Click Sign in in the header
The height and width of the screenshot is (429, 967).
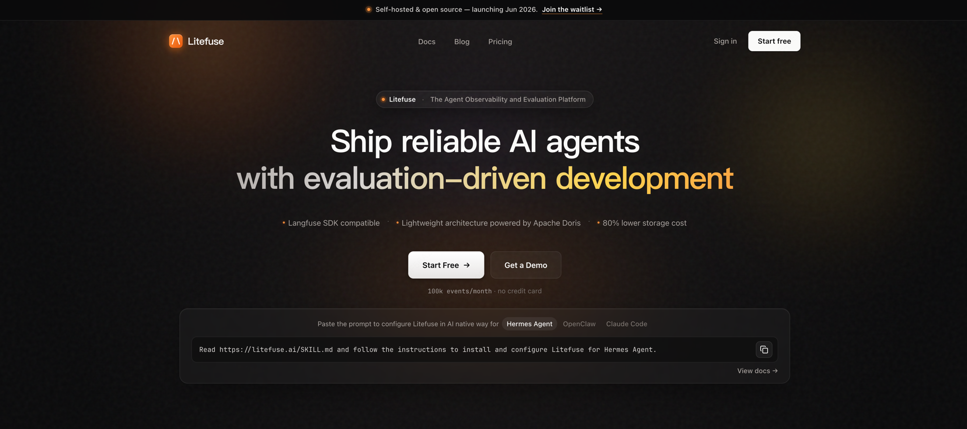(x=725, y=41)
